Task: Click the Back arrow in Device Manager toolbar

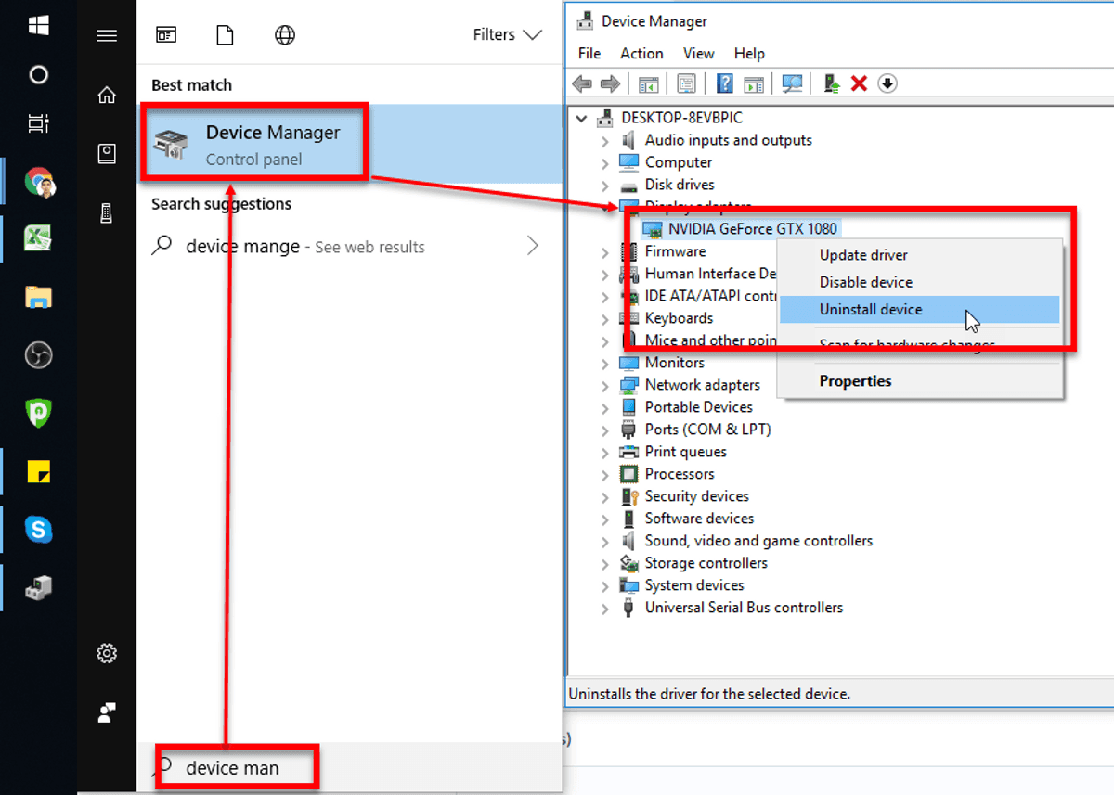Action: click(x=583, y=83)
